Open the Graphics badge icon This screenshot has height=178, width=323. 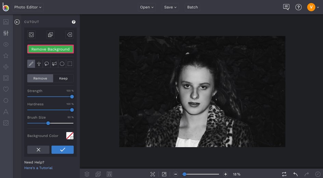6,101
